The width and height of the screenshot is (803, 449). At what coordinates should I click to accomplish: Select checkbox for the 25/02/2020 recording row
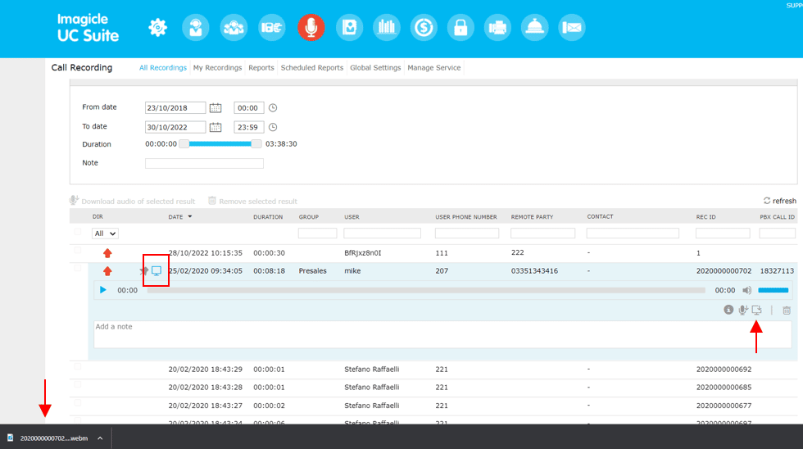(x=78, y=269)
